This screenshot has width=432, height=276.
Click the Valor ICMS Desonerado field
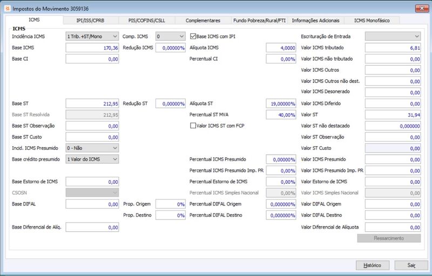(393, 92)
